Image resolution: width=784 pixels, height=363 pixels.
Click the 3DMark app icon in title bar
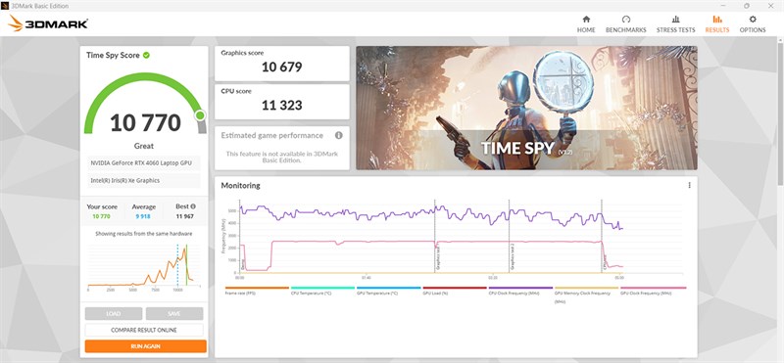pyautogui.click(x=5, y=6)
